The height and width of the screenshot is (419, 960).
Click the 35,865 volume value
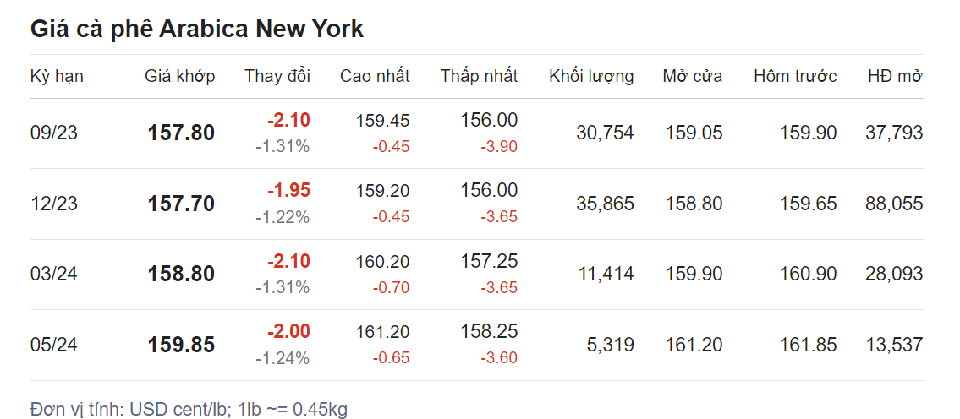(603, 204)
